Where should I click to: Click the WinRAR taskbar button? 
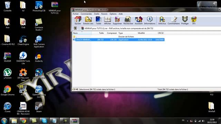[75, 121]
